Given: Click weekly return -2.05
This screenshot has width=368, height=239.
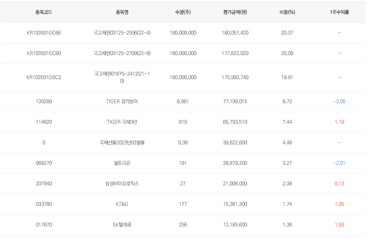Looking at the screenshot, I should pos(339,102).
